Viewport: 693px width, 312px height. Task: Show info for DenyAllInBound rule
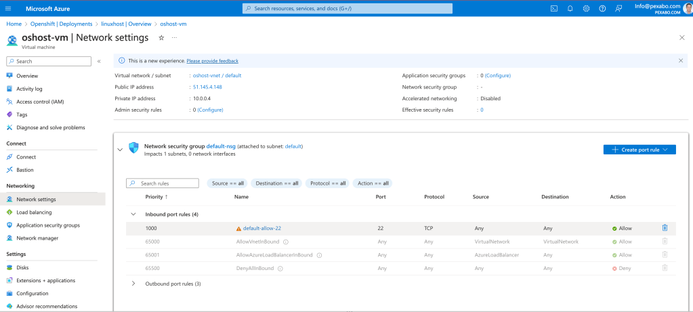280,268
